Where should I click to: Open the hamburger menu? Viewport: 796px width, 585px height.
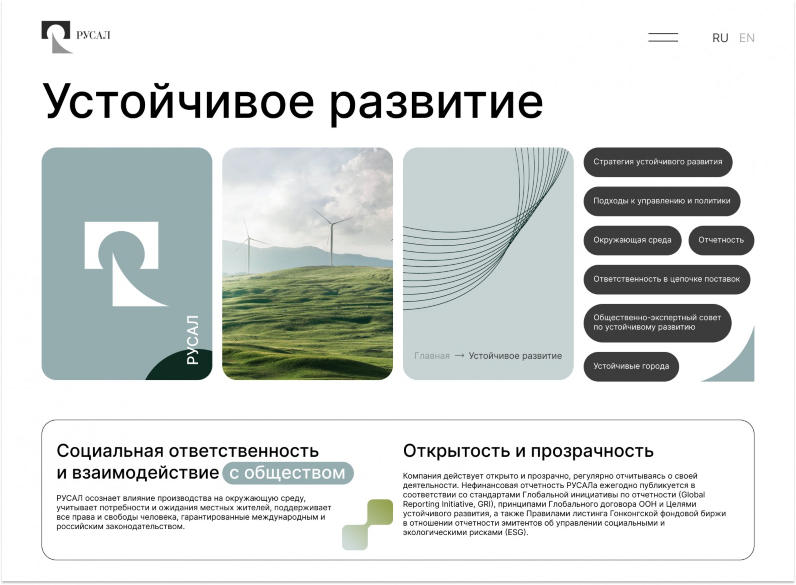pyautogui.click(x=663, y=37)
